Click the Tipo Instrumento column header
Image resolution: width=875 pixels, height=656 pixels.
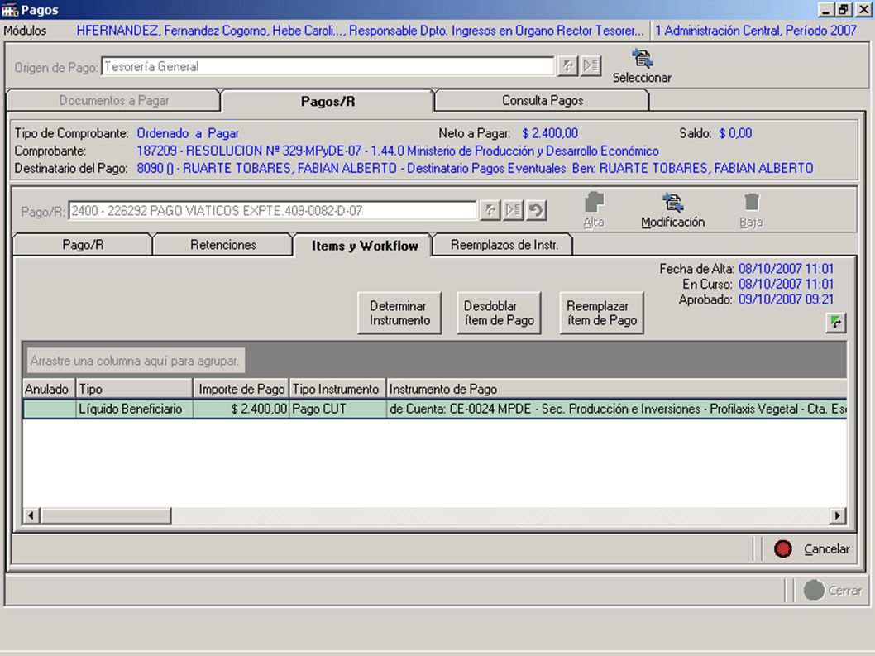[x=337, y=389]
